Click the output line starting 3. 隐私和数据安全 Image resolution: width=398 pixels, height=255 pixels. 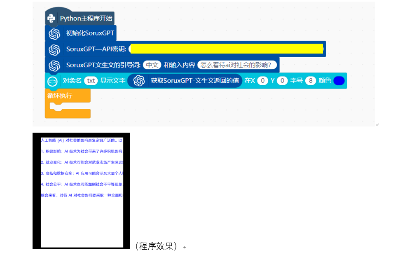click(x=82, y=173)
